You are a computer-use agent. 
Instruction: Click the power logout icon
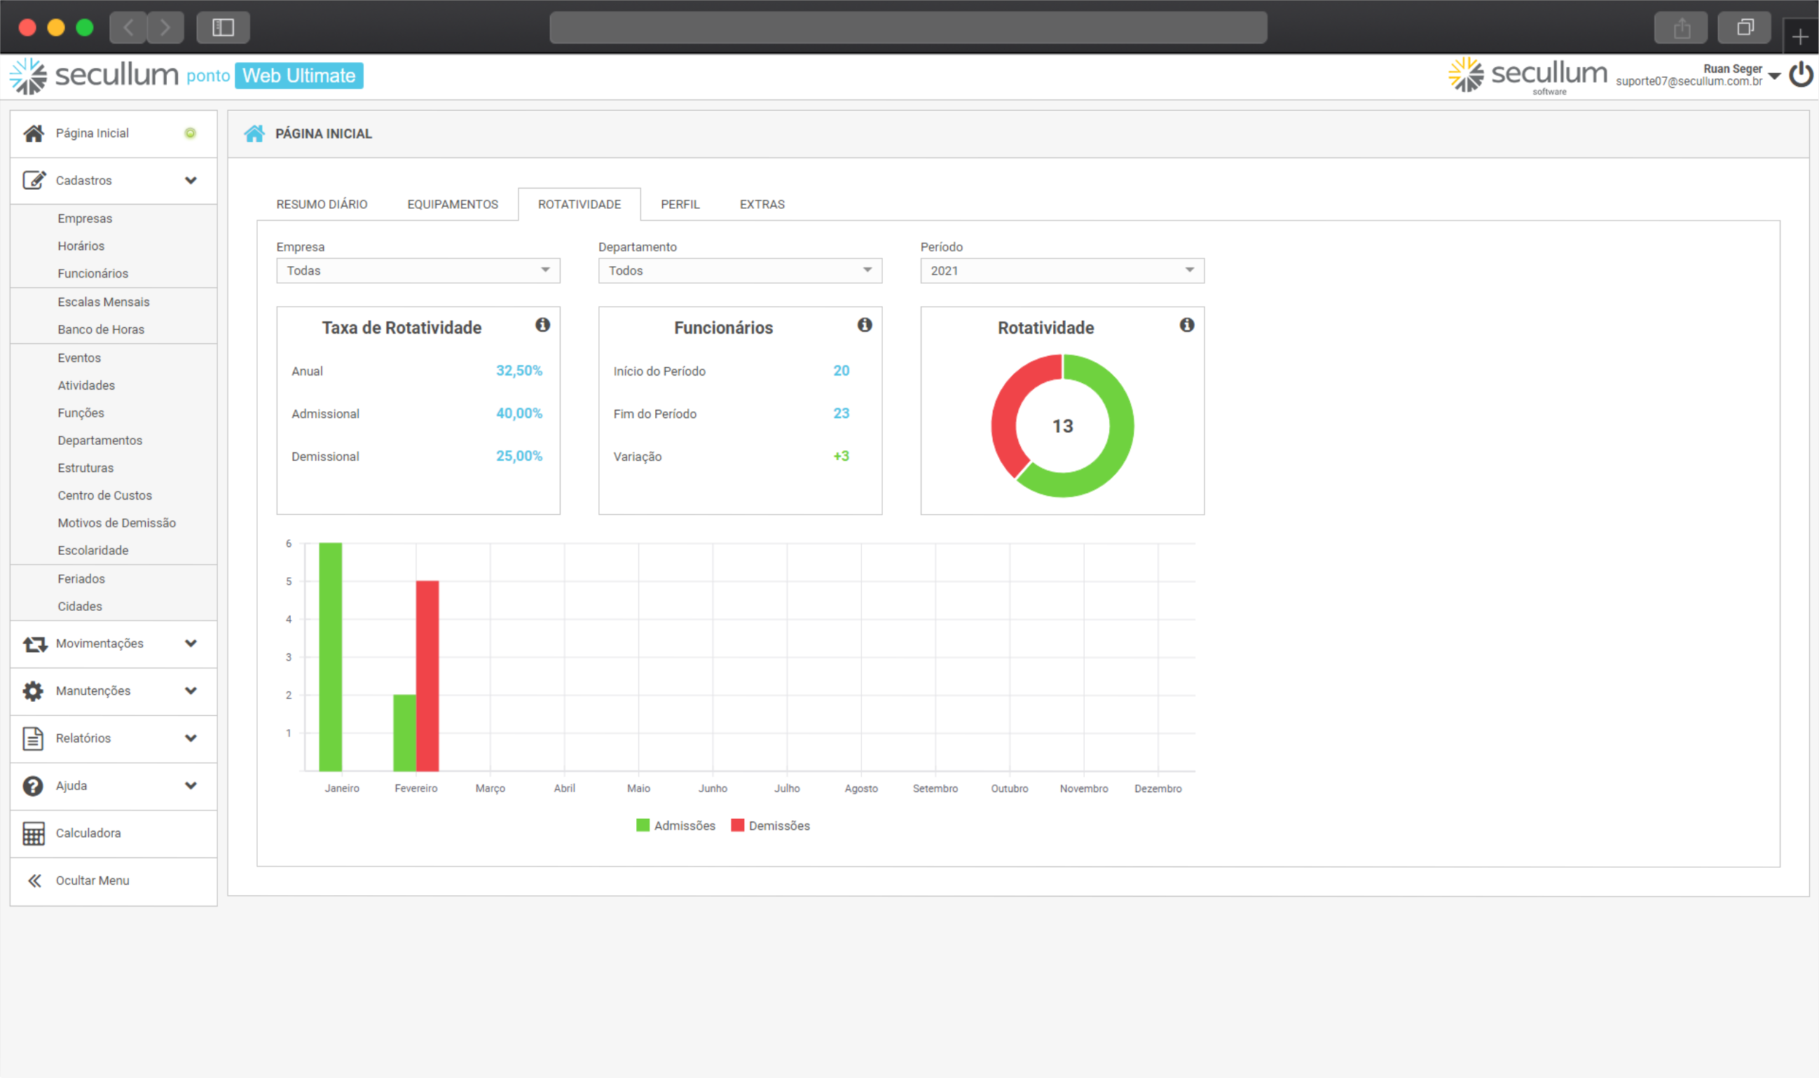pyautogui.click(x=1801, y=75)
